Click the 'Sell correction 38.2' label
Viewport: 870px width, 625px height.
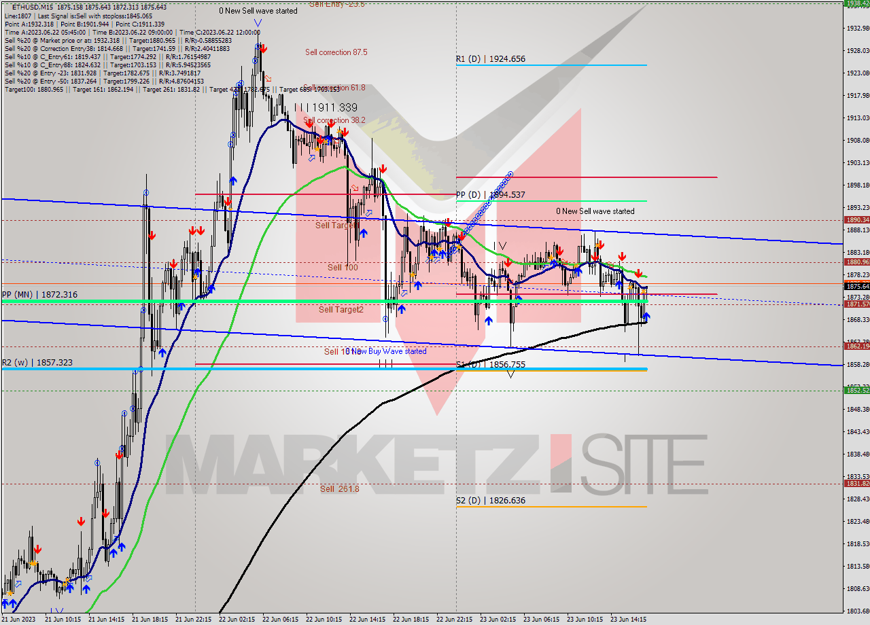[x=334, y=120]
